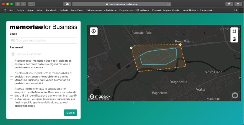Click the customers.memoriae.app address bar
The height and width of the screenshot is (125, 244).
coord(122,4)
